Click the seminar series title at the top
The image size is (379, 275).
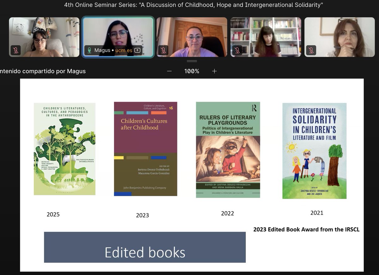tap(194, 5)
